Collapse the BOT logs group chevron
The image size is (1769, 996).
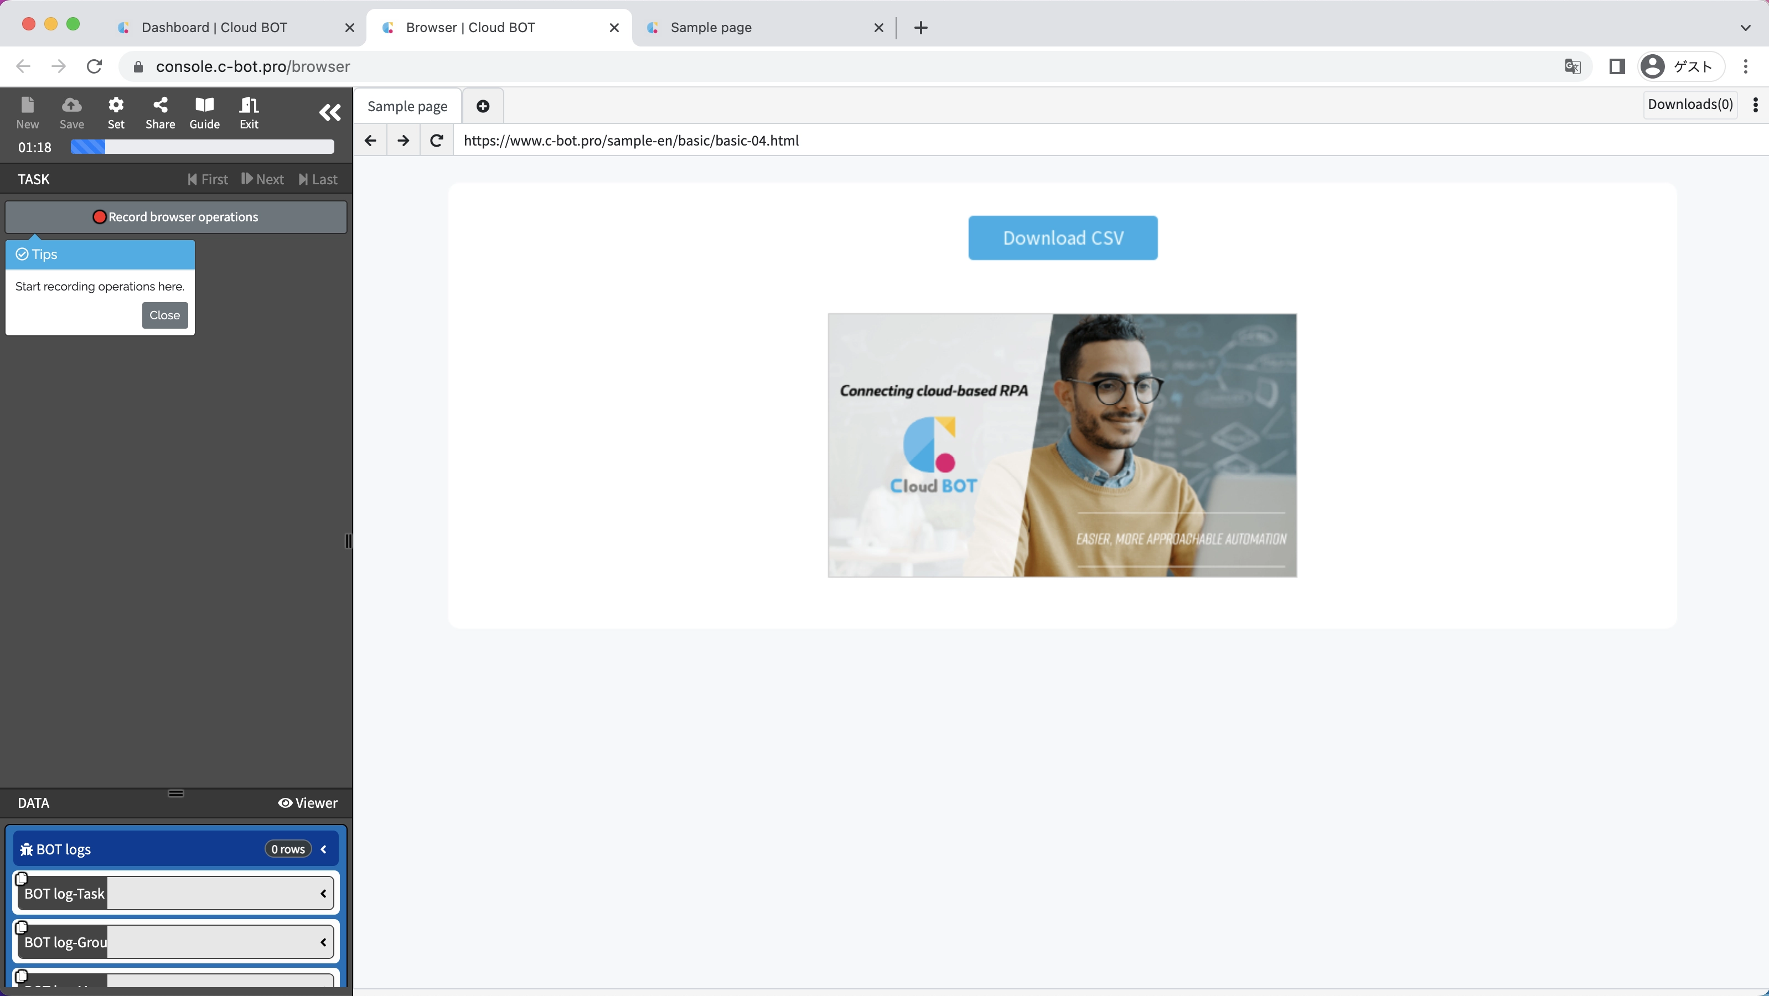click(x=323, y=850)
